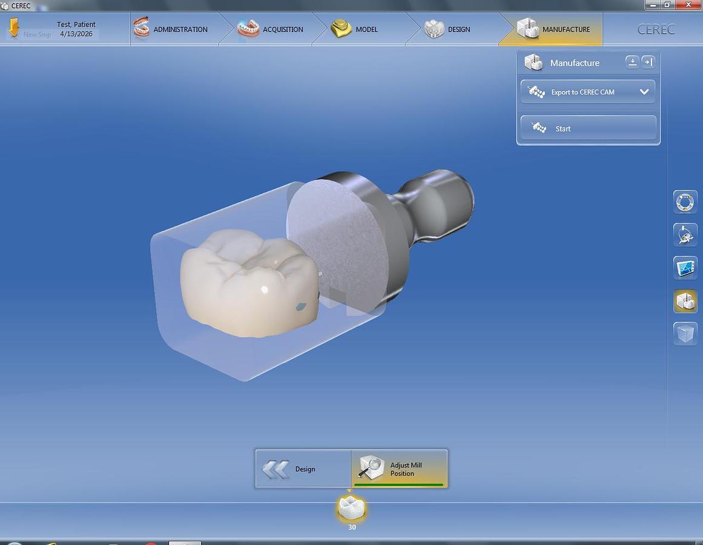
Task: Select the view options wheel in right sidebar
Action: tap(685, 202)
